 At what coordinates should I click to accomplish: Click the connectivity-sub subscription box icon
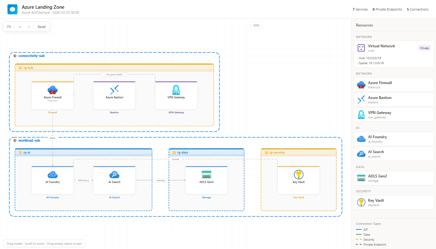(15, 56)
